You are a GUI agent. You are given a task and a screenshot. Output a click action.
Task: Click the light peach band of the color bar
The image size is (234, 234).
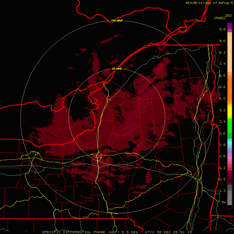point(230,53)
